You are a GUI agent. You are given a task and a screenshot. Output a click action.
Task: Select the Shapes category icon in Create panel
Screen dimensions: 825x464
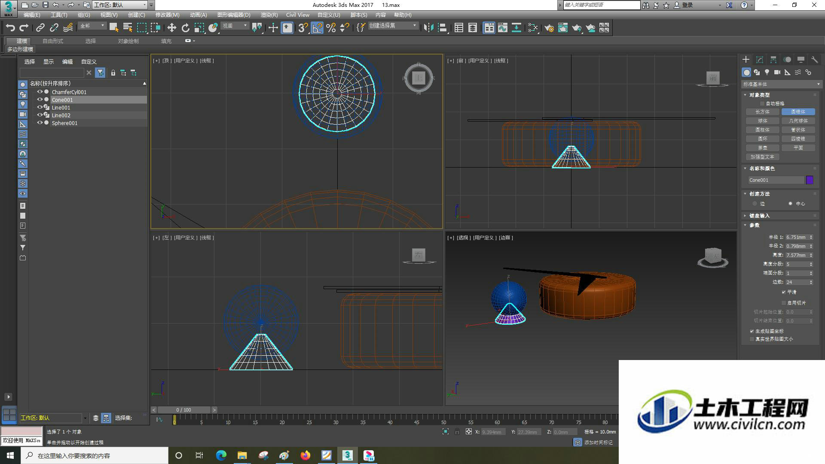point(757,72)
